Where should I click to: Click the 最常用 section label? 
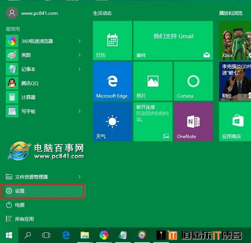tap(13, 29)
